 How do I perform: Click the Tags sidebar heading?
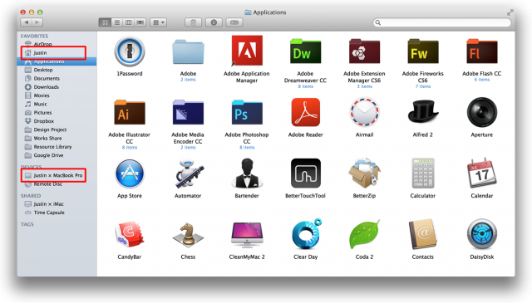(27, 224)
